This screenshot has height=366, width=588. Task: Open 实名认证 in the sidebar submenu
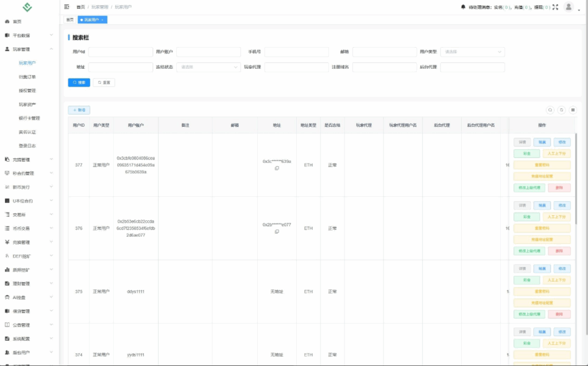[28, 132]
